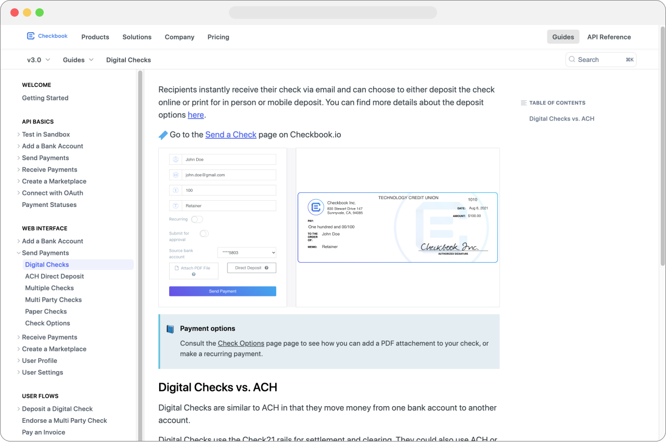
Task: Open Endorse a Multi Party Check
Action: tap(65, 421)
